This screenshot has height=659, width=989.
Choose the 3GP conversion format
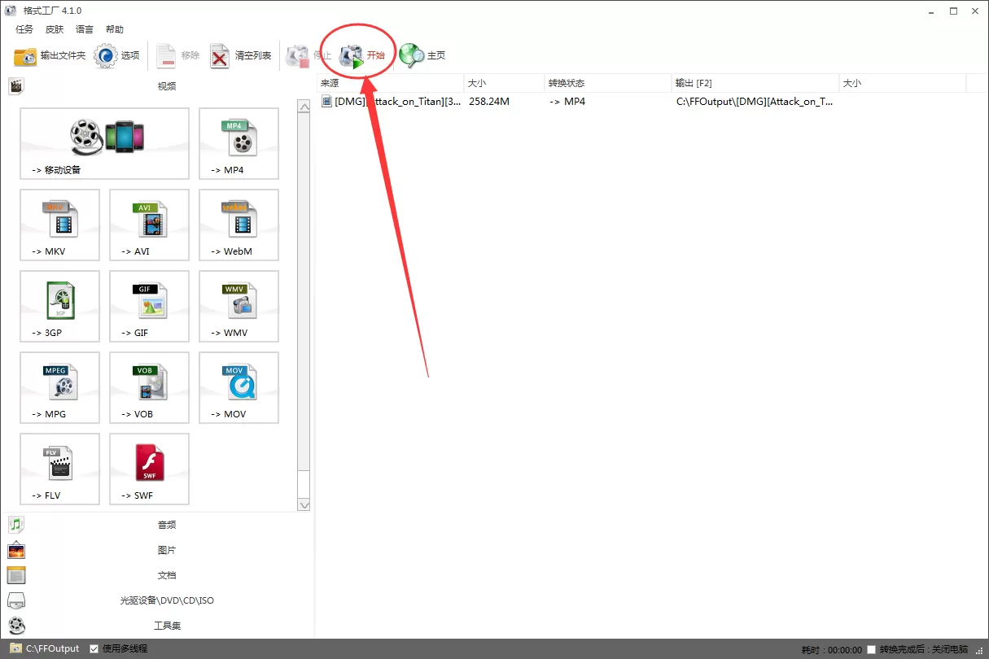[60, 307]
